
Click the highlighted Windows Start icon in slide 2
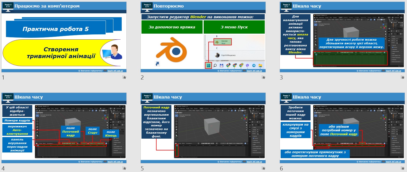208,65
